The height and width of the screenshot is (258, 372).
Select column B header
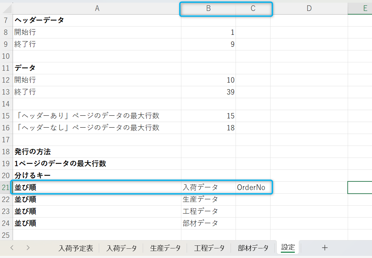pos(208,9)
